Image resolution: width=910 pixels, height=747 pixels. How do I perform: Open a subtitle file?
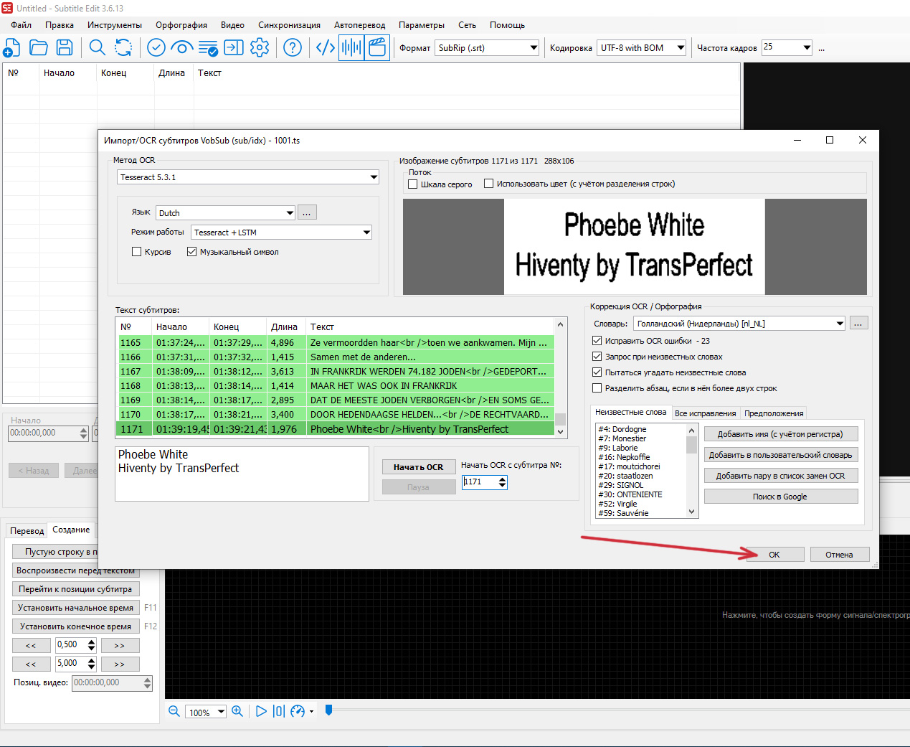coord(38,47)
